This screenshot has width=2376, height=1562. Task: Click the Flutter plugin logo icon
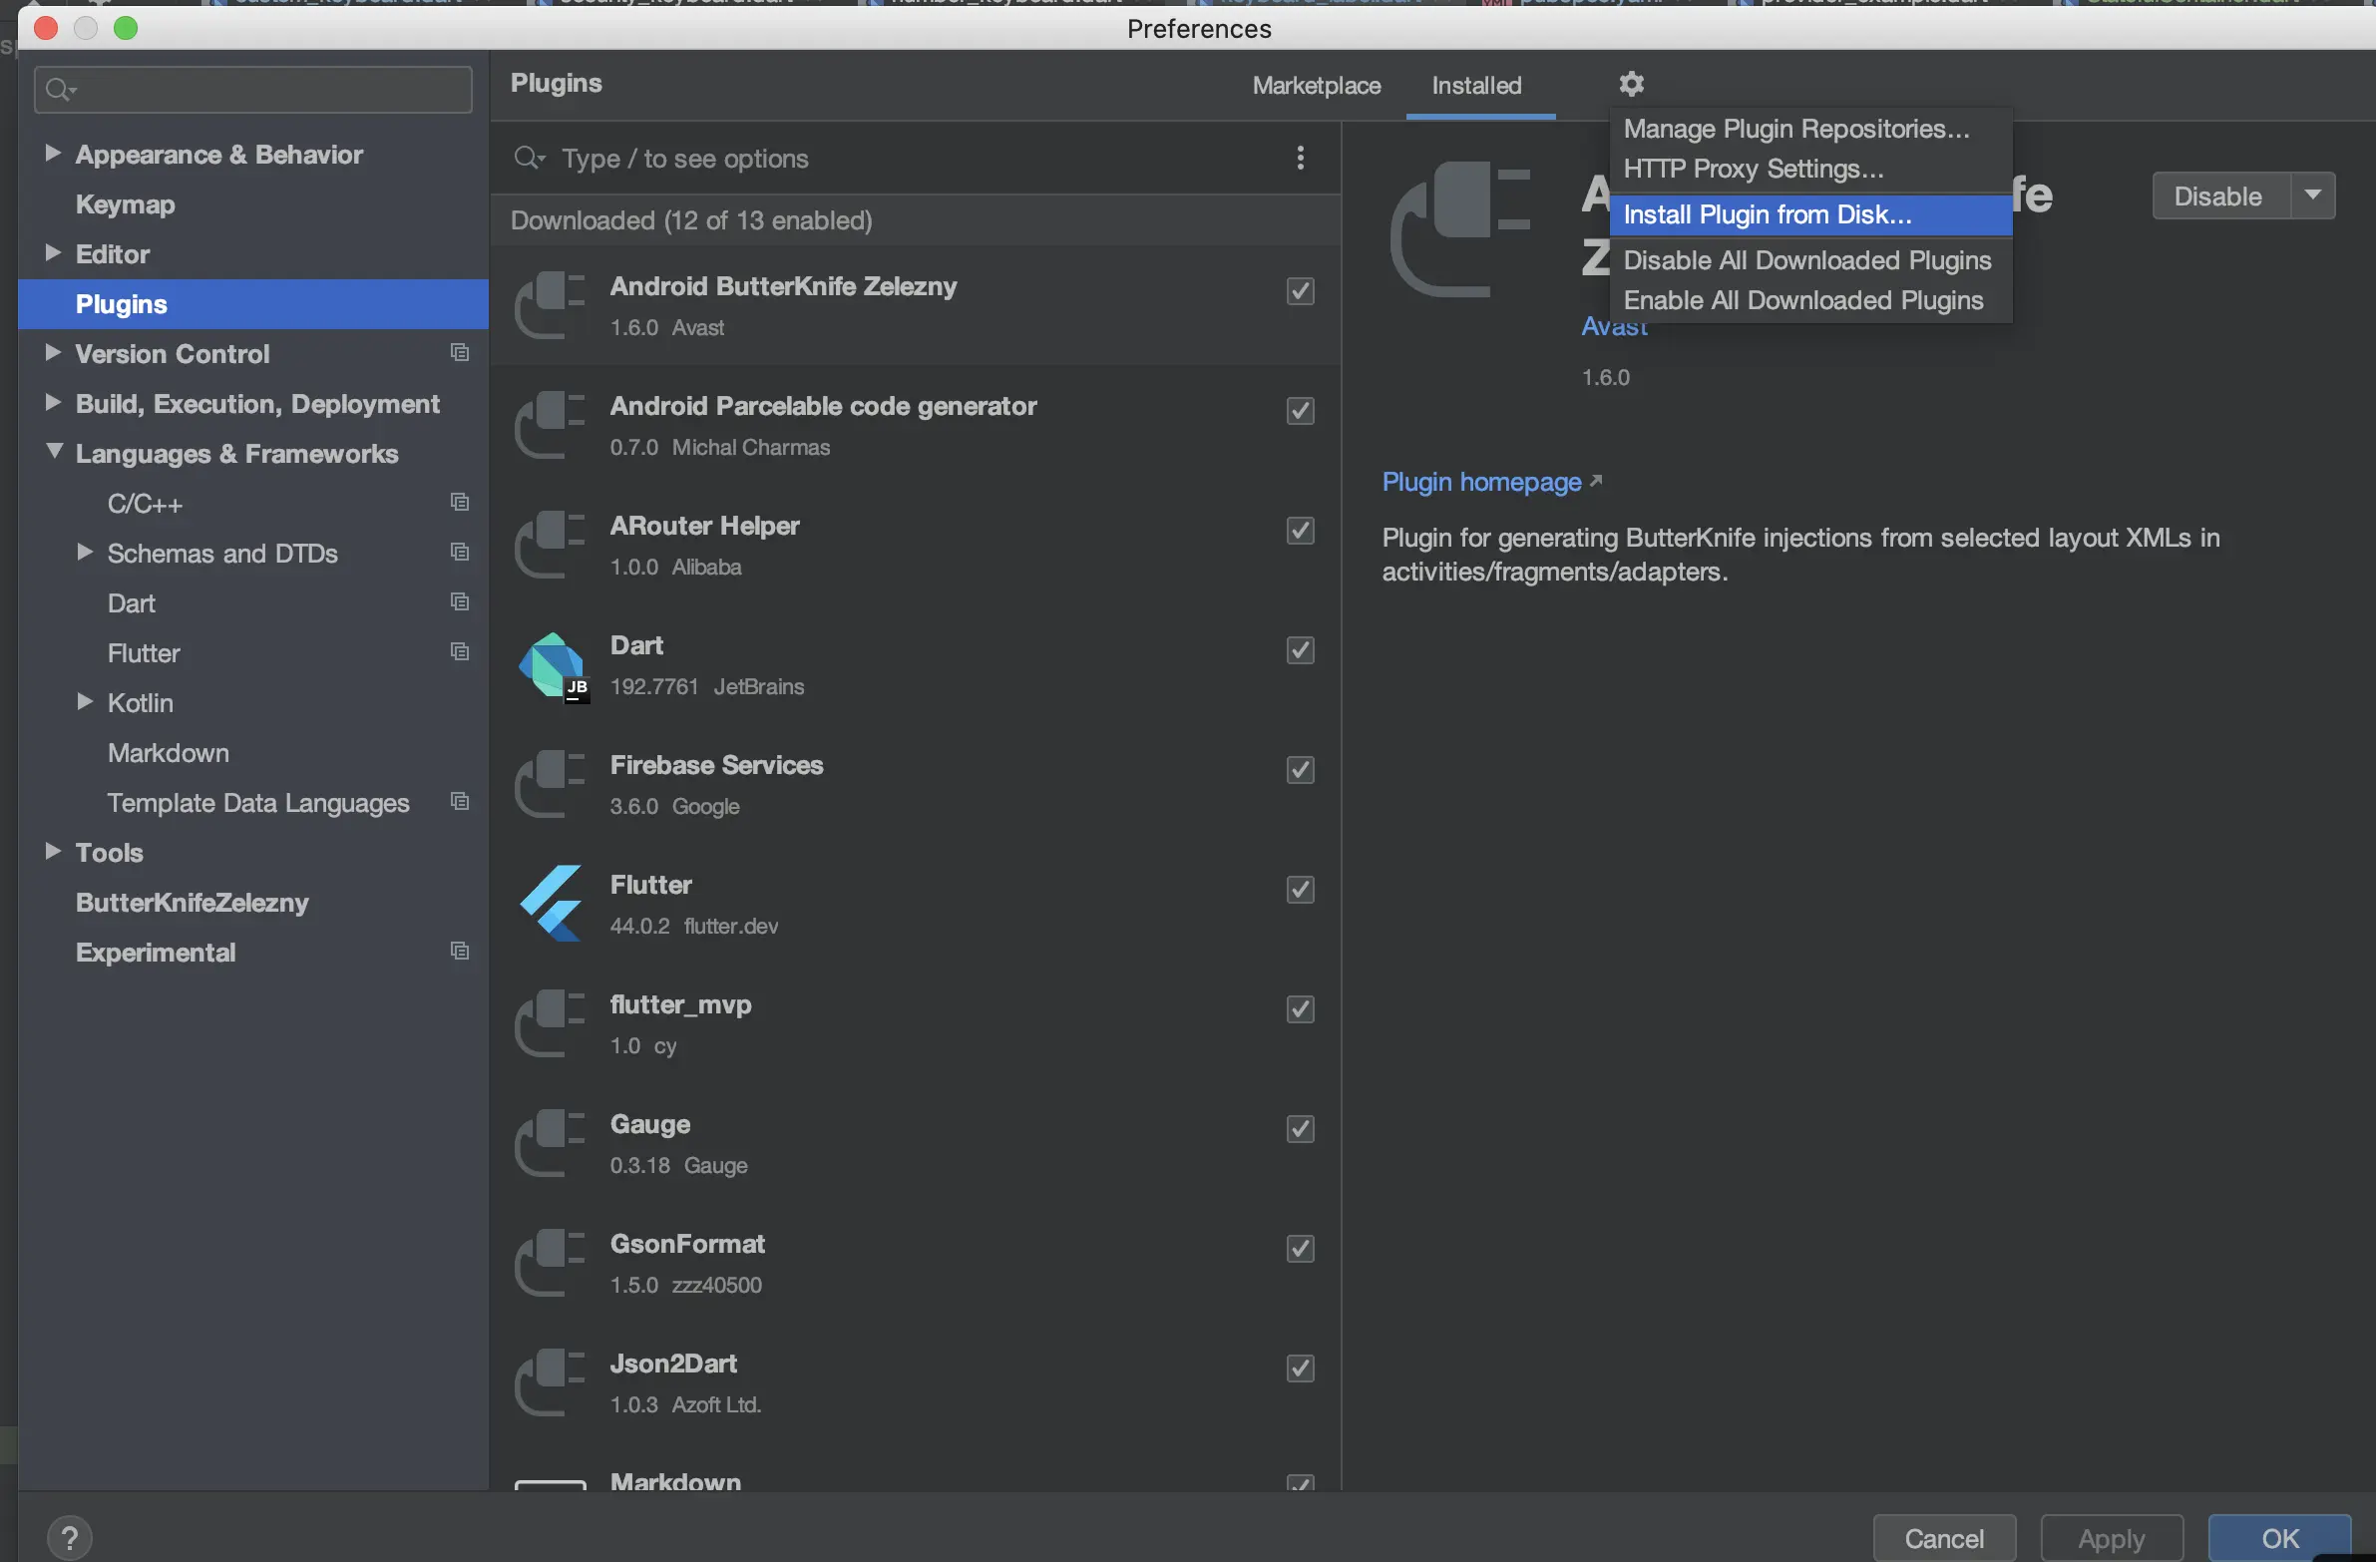(552, 905)
